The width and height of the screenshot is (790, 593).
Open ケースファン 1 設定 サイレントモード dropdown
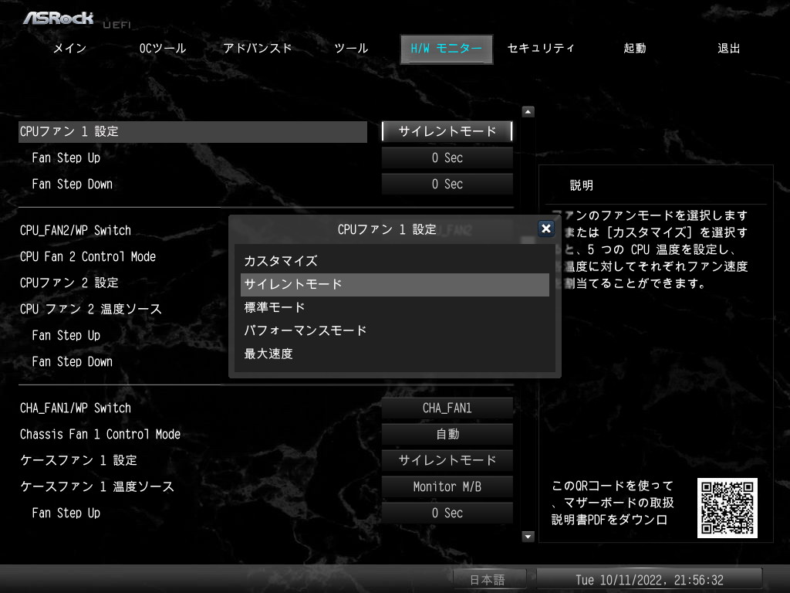click(447, 460)
